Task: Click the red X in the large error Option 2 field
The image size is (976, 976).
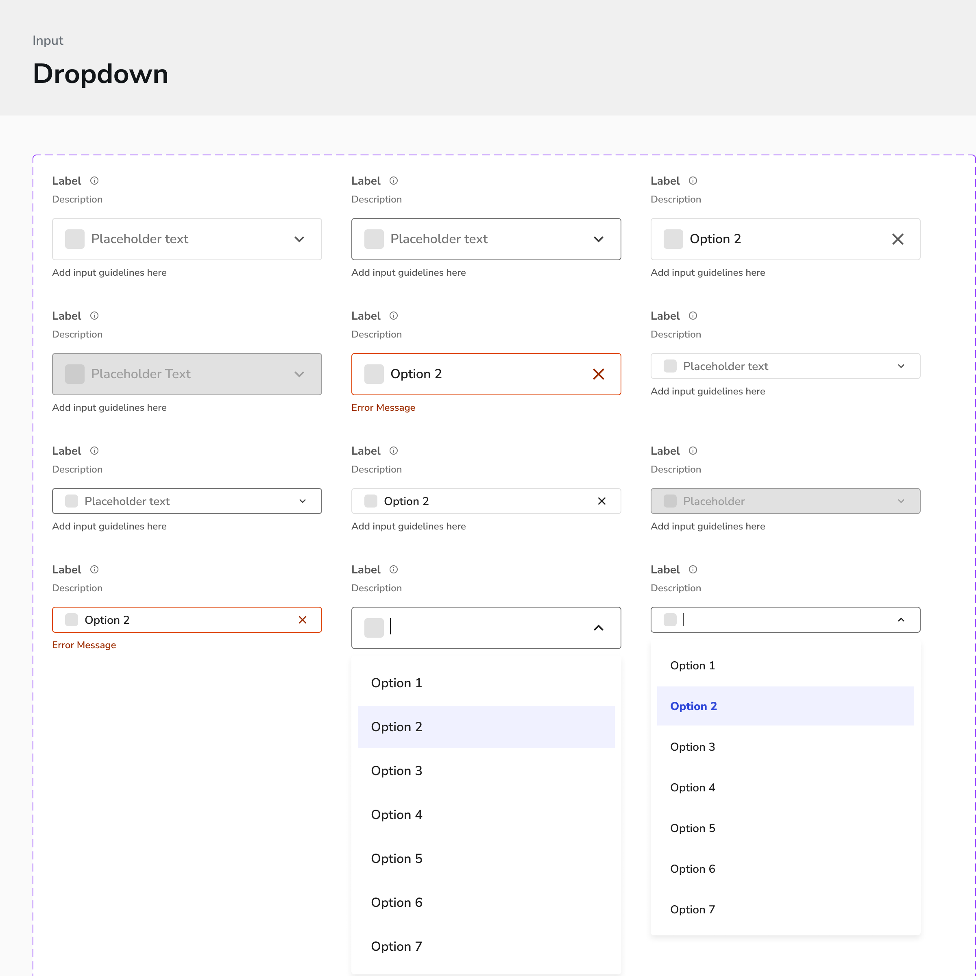Action: click(599, 374)
